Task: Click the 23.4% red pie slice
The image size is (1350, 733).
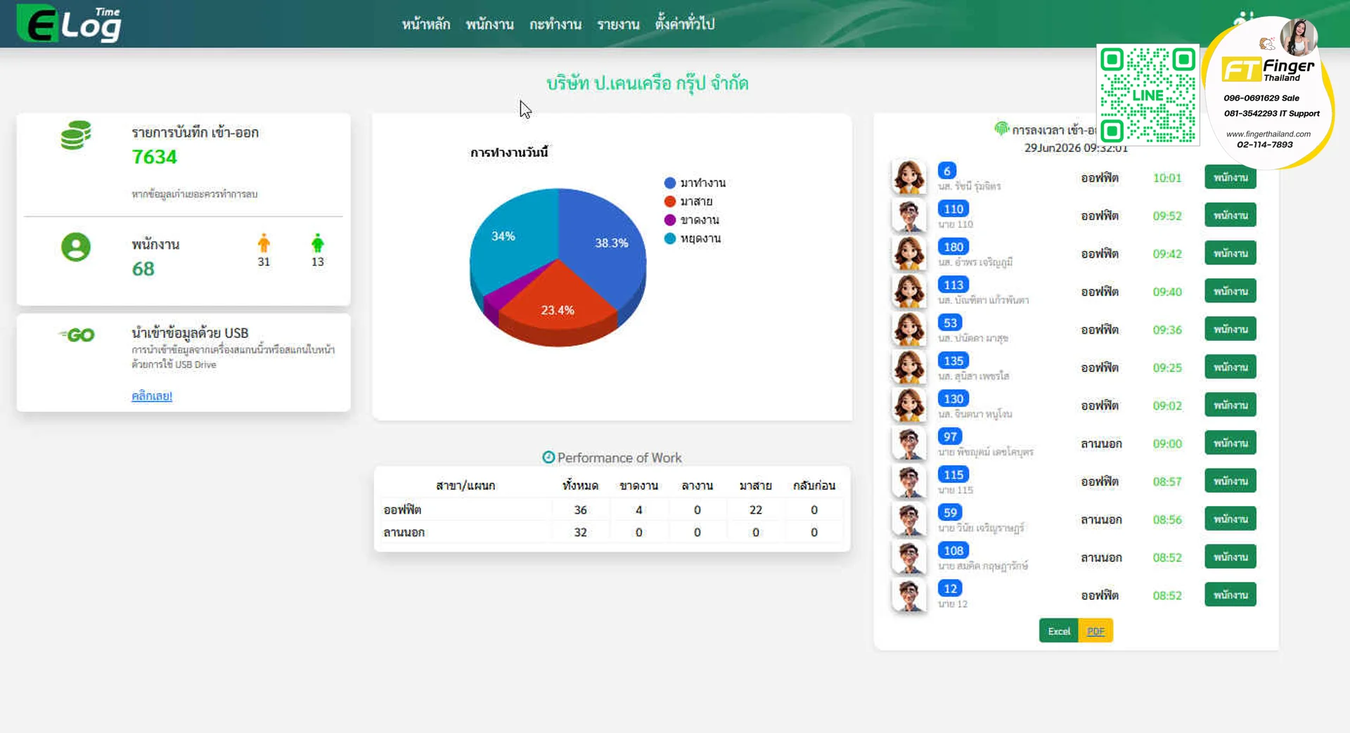Action: (558, 302)
